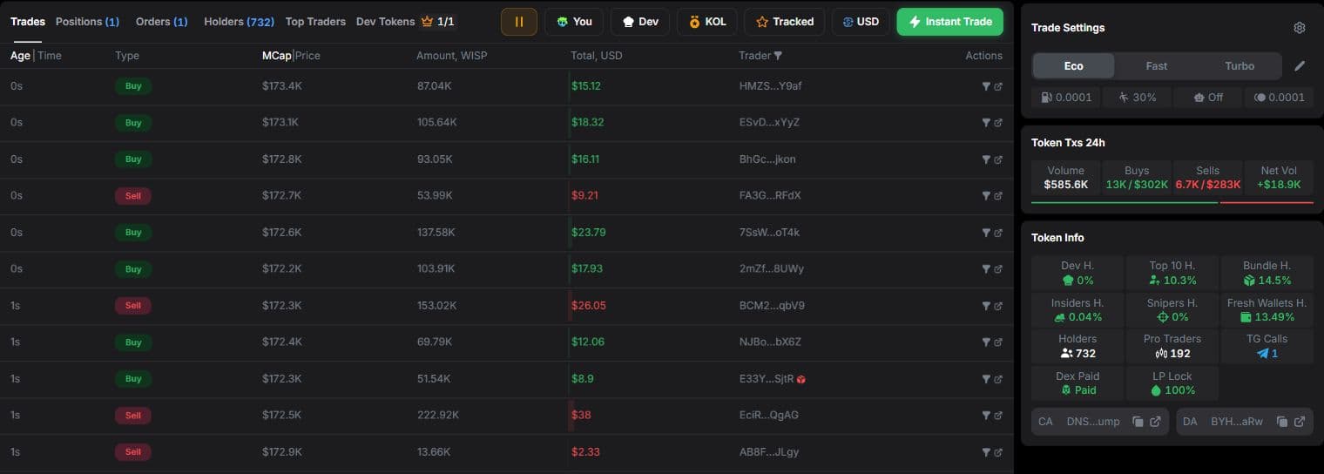Screen dimensions: 1324x474
Task: Filter by NJBo...bX6Z trader icon
Action: click(x=986, y=342)
